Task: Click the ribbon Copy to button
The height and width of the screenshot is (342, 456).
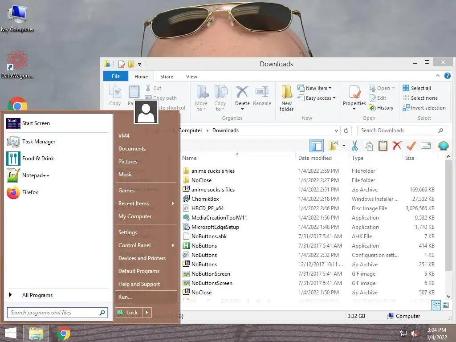Action: (x=220, y=98)
